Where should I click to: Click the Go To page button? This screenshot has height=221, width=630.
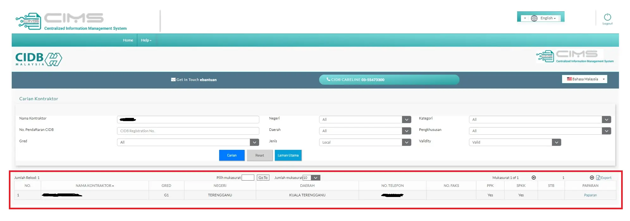tap(263, 178)
